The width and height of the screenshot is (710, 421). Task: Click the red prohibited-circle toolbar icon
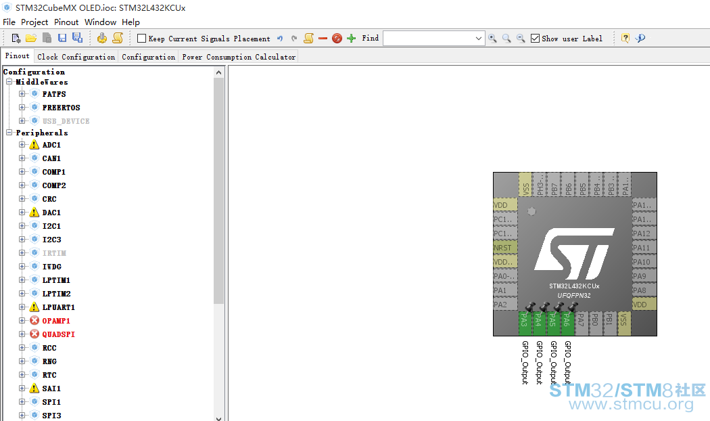coord(337,39)
